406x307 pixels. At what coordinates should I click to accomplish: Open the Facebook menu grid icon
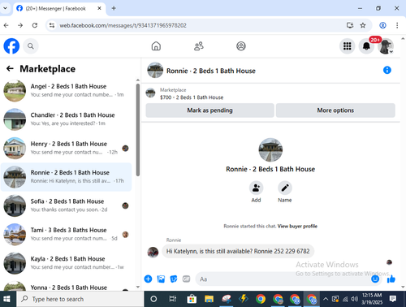click(347, 46)
